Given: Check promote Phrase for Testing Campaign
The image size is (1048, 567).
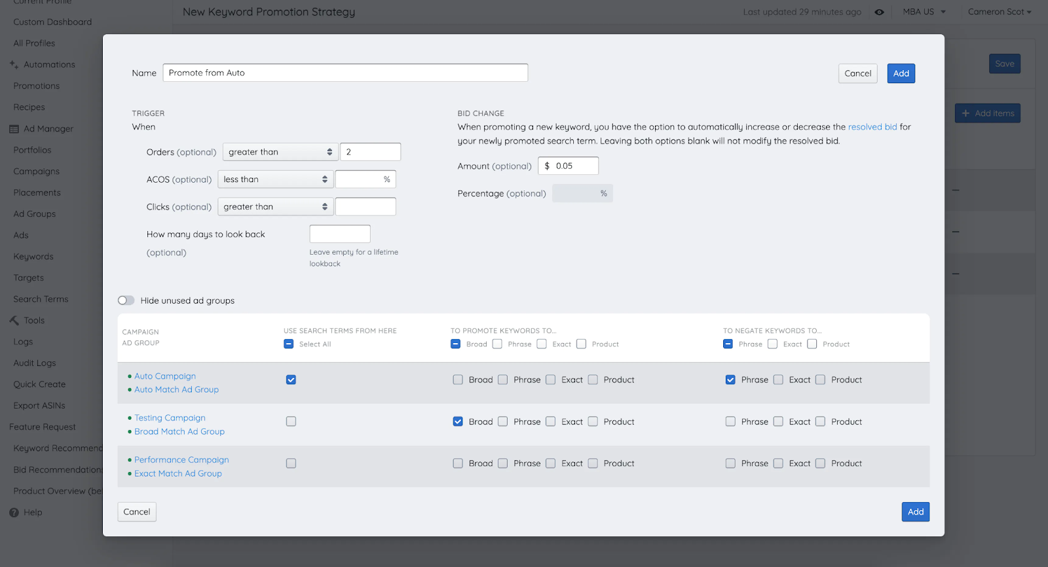Looking at the screenshot, I should click(503, 422).
